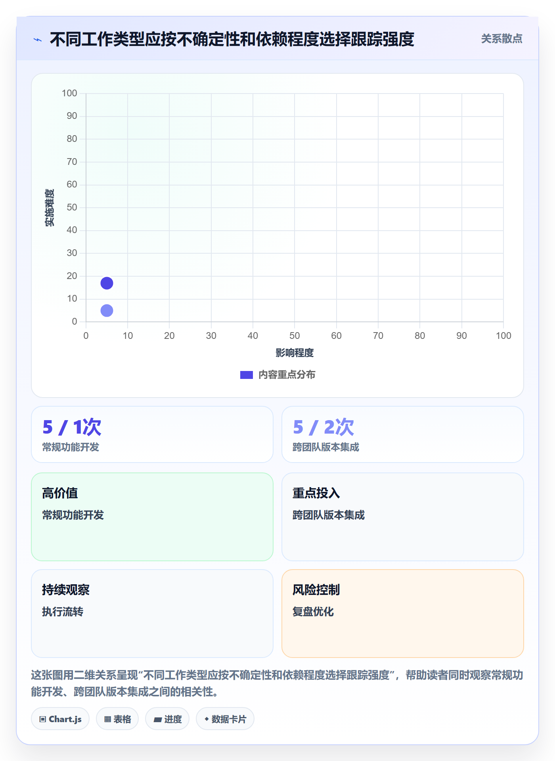This screenshot has width=555, height=761.
Task: Toggle the 内容重点分布 legend color box
Action: click(246, 375)
